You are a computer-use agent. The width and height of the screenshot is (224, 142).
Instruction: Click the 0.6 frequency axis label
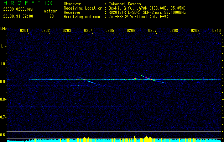point(3,135)
